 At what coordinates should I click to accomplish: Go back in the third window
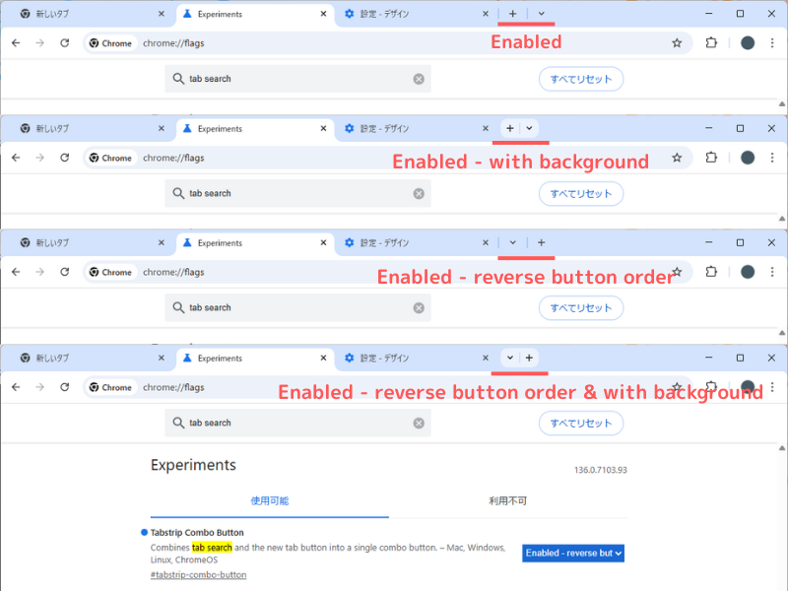pyautogui.click(x=16, y=272)
